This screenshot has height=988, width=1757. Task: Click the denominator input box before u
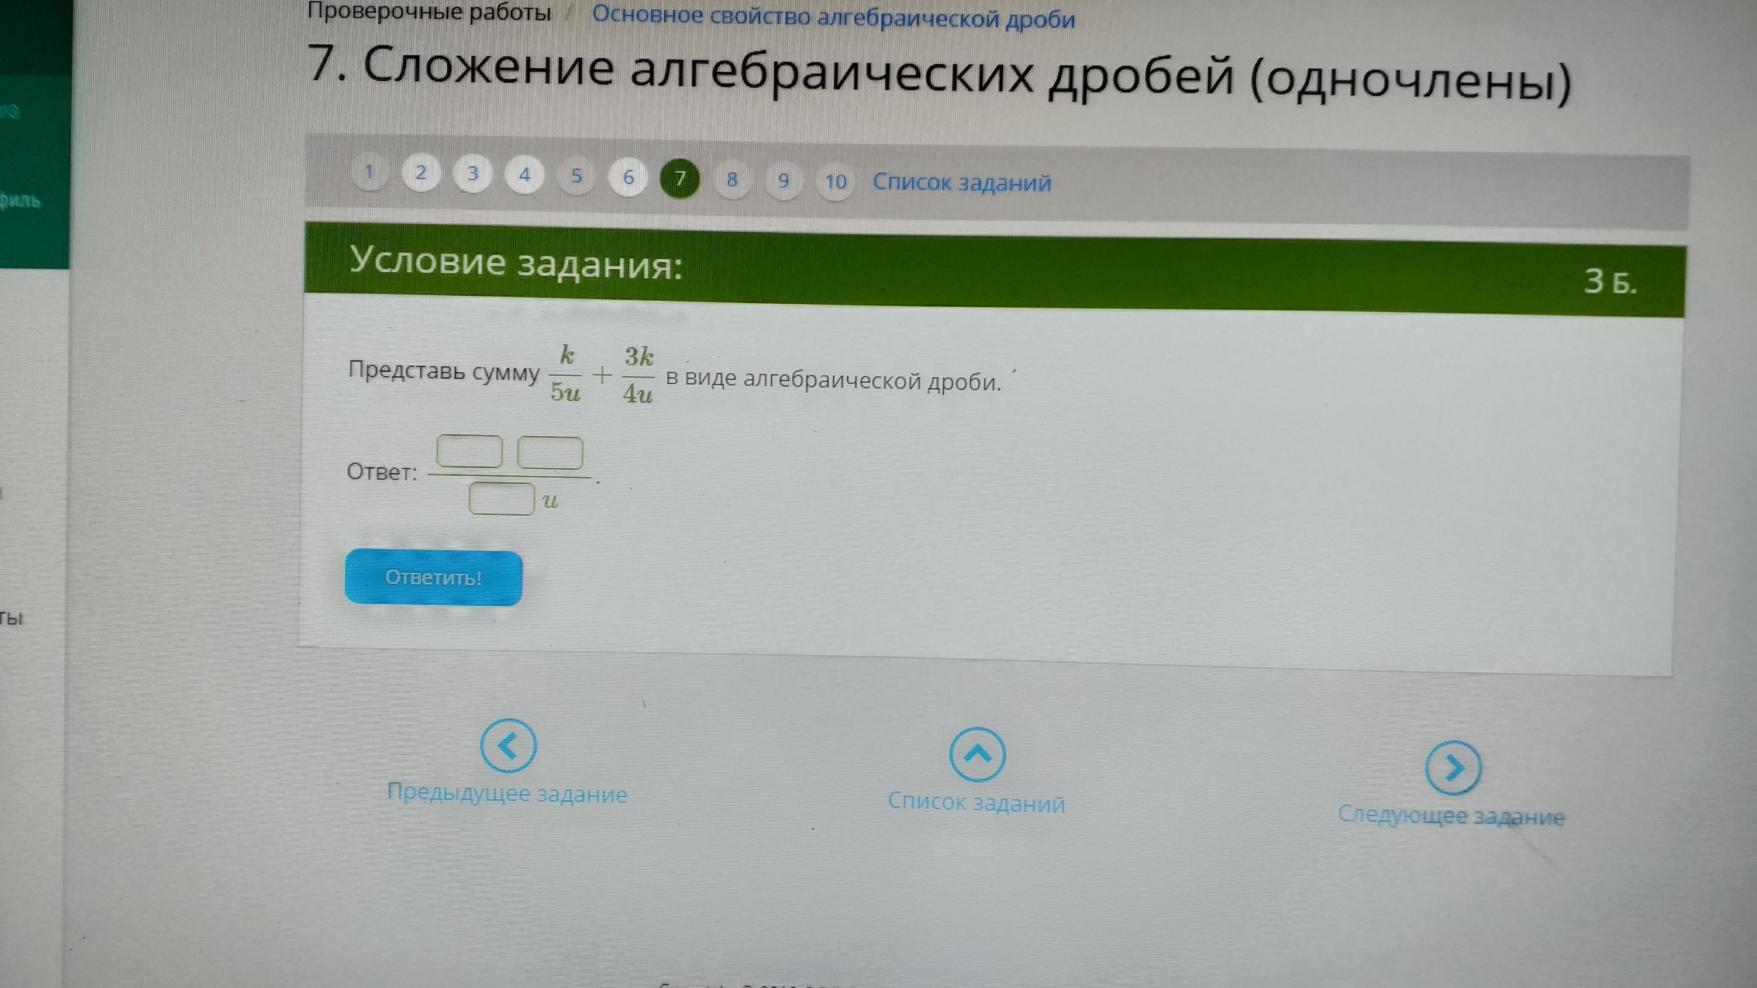click(x=501, y=498)
